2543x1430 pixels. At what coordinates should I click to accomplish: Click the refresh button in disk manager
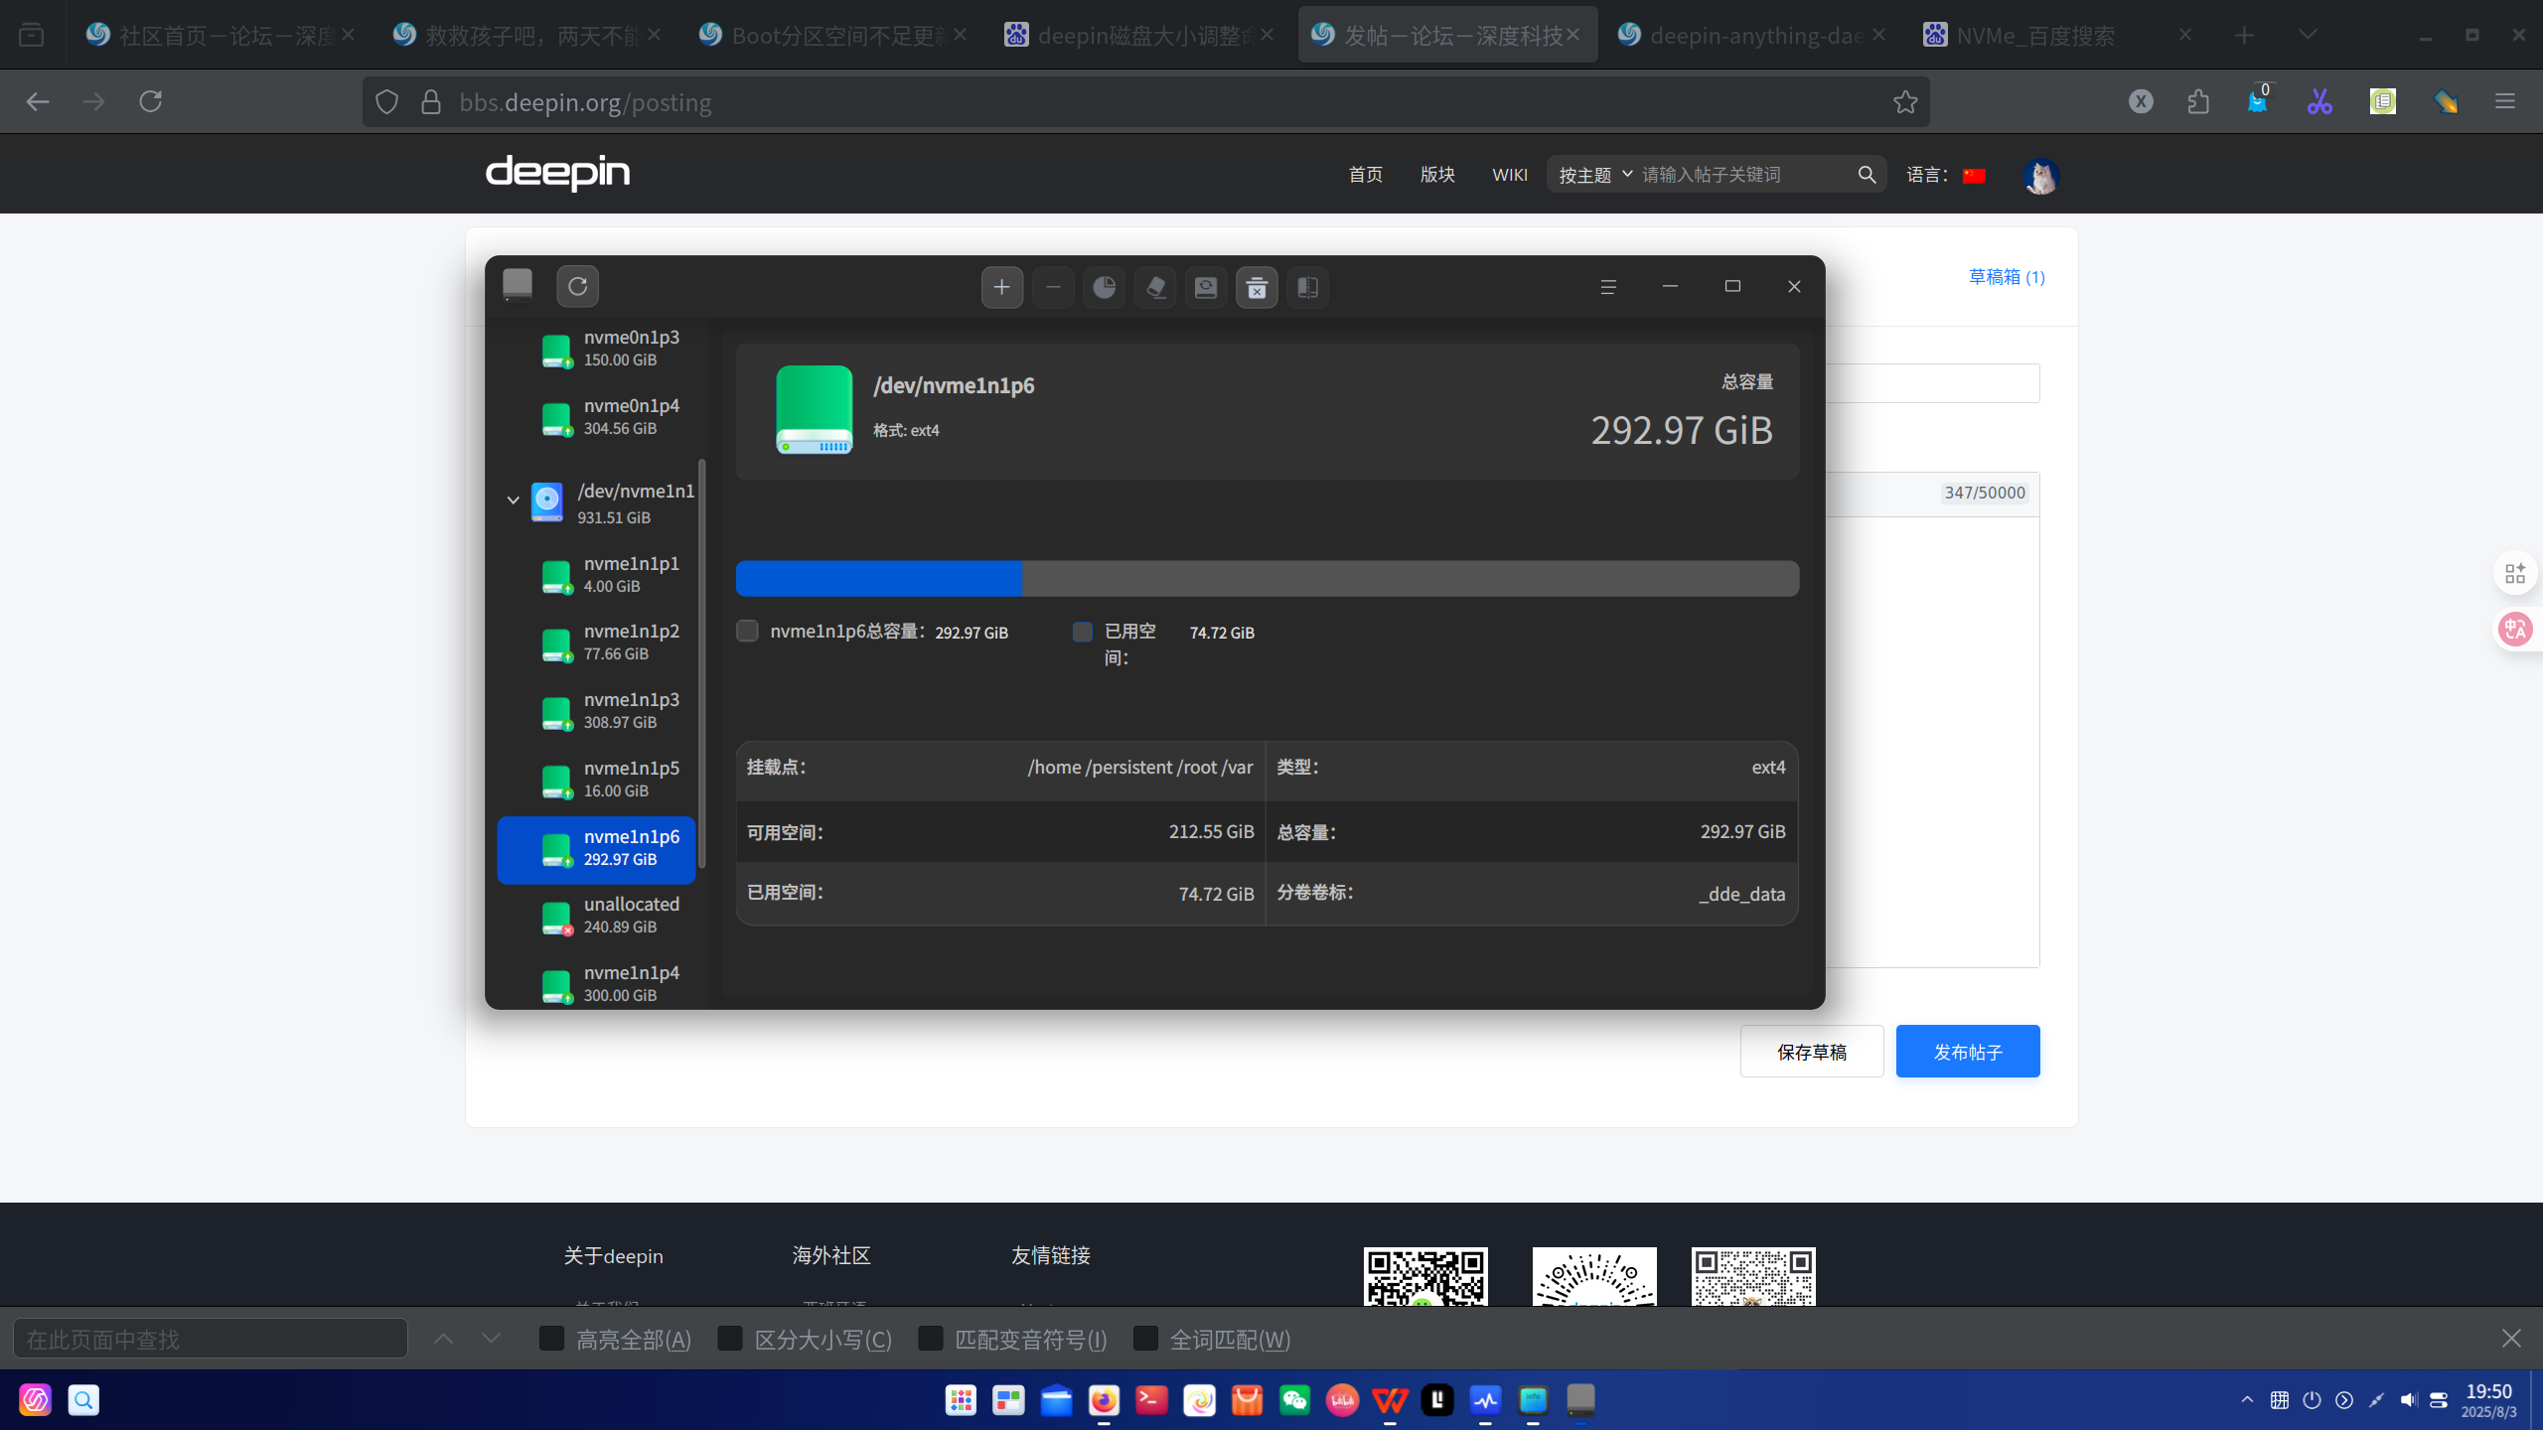coord(577,287)
